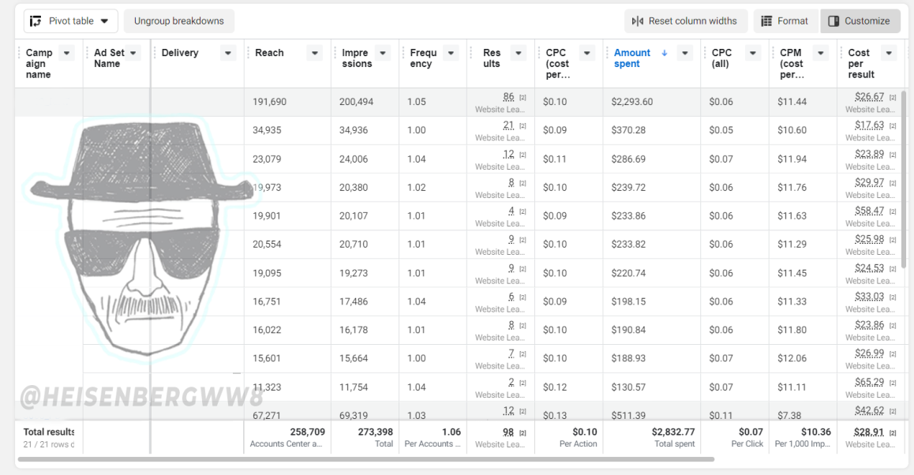
Task: Click the Campaign name column header
Action: 39,64
